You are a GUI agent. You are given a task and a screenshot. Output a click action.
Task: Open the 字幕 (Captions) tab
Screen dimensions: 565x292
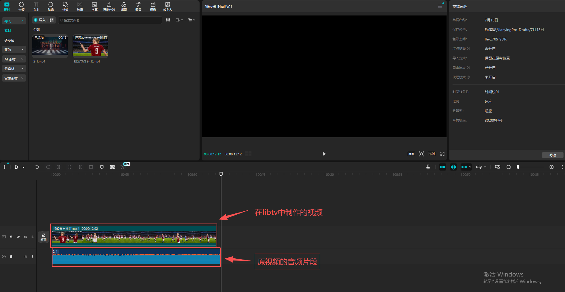95,7
